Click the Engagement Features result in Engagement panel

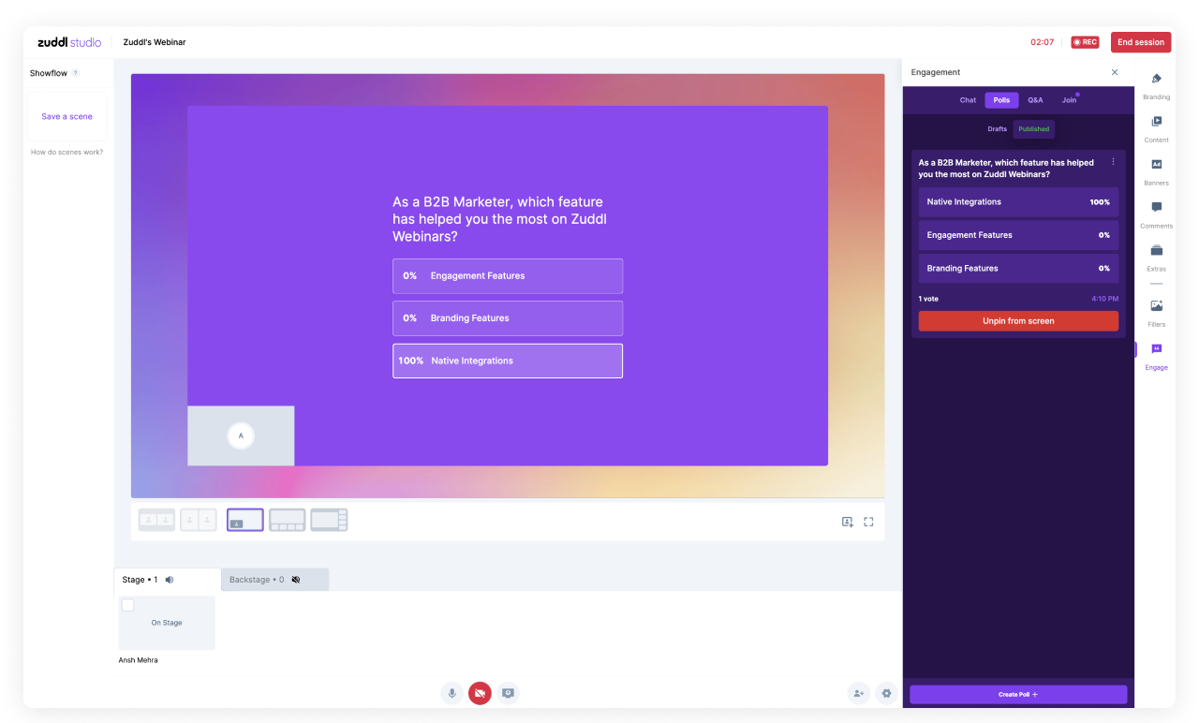1018,235
